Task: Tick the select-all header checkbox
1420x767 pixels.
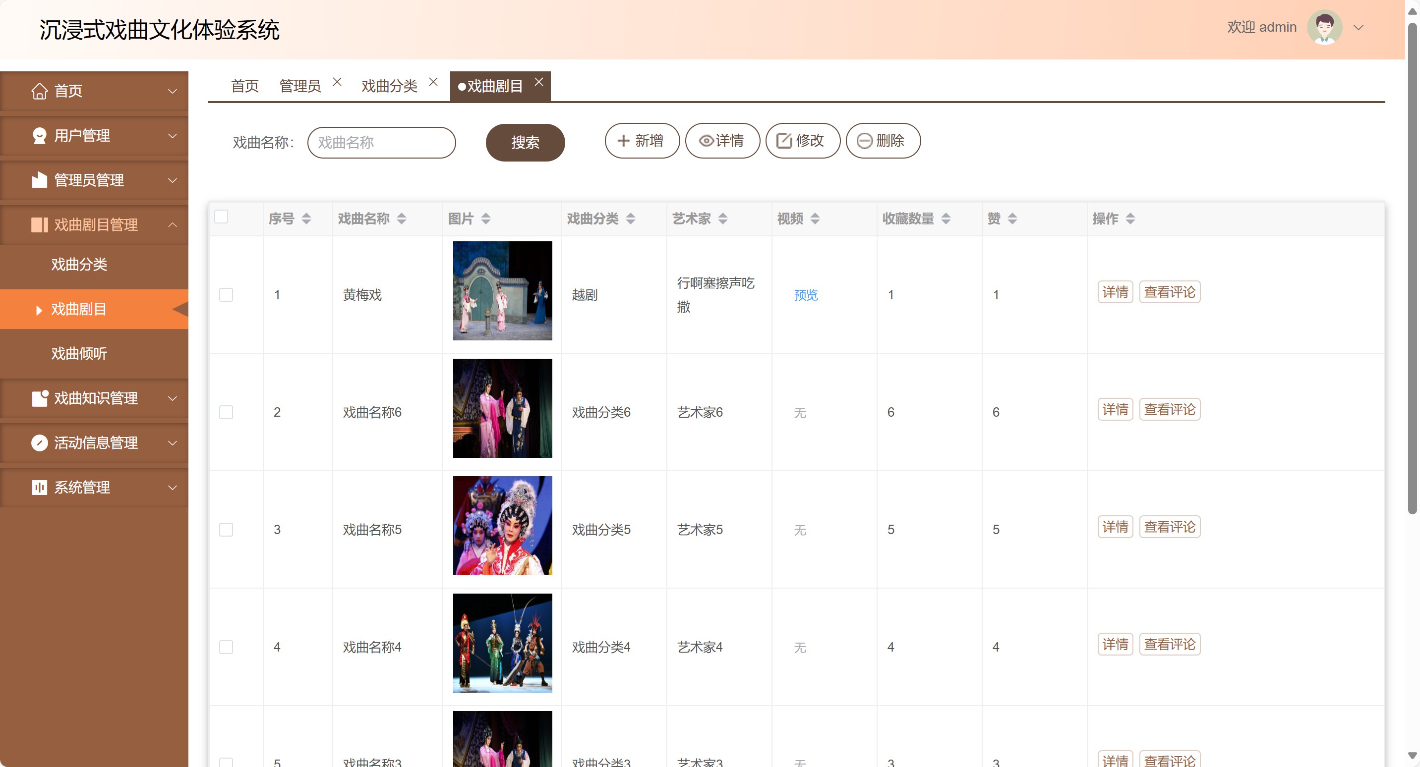Action: (x=221, y=217)
